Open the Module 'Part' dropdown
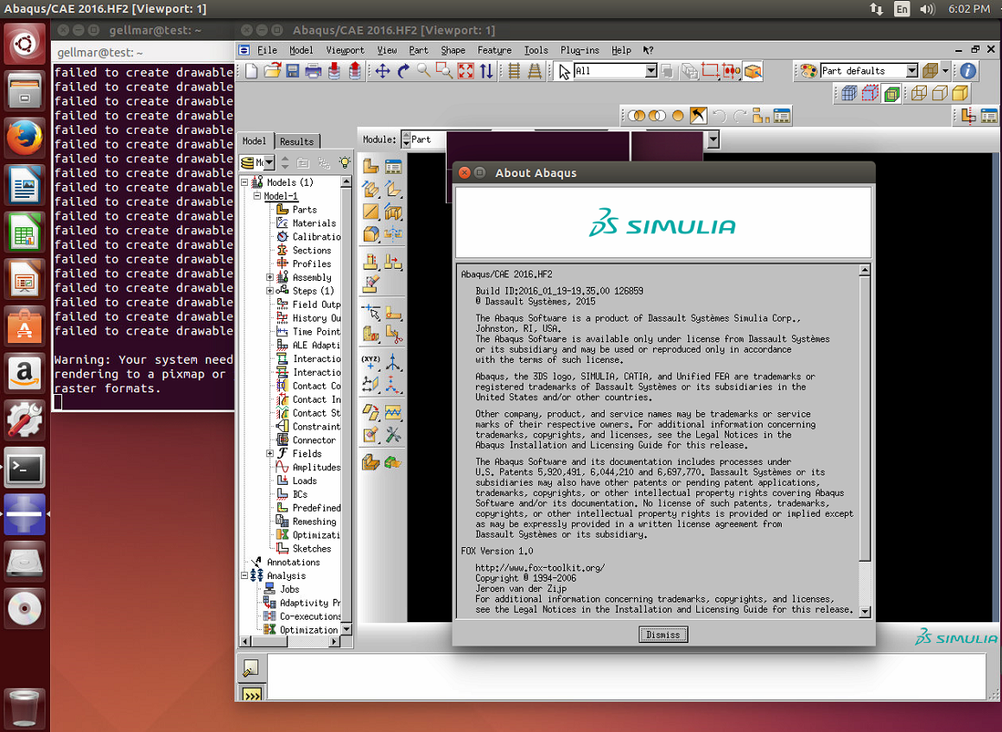1002x732 pixels. click(x=713, y=139)
